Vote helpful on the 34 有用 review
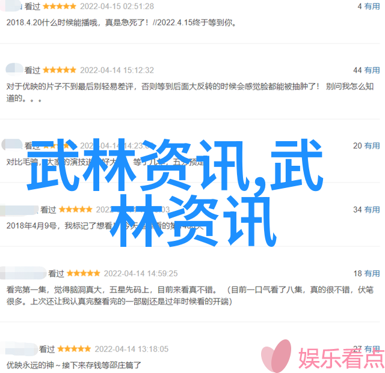Viewport: 385px width, 373px height. click(366, 210)
